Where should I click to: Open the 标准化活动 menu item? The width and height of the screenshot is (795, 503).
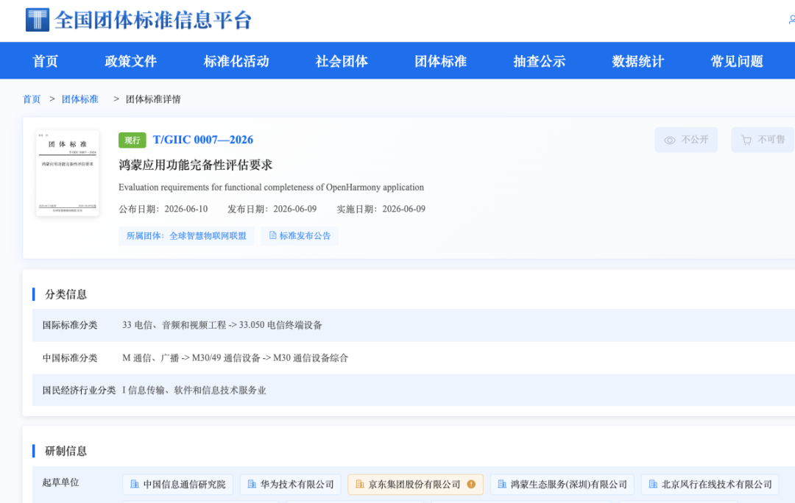point(236,61)
